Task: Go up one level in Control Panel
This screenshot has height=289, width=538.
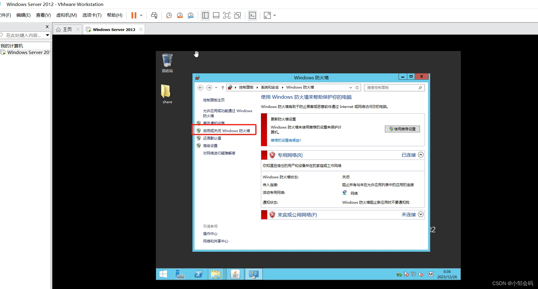Action: click(223, 88)
